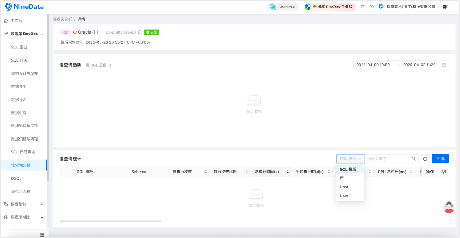Screen dimensions: 460x238
Task: Click 最后采集时间 timestamp text
Action: click(x=105, y=42)
